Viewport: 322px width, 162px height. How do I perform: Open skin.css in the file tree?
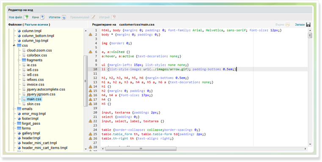33,104
